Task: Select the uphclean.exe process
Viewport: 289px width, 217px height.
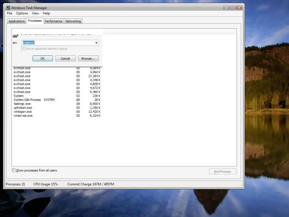Action: point(57,108)
